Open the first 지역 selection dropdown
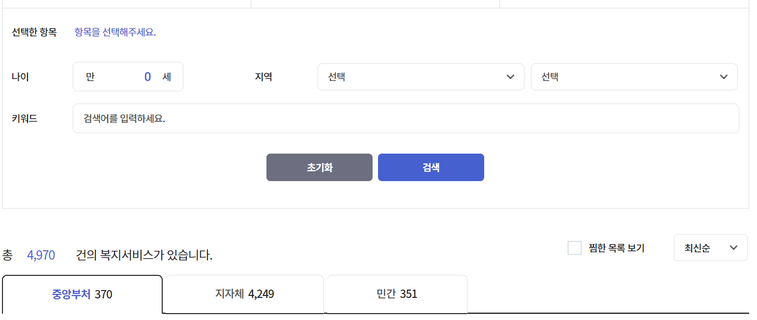 (421, 77)
